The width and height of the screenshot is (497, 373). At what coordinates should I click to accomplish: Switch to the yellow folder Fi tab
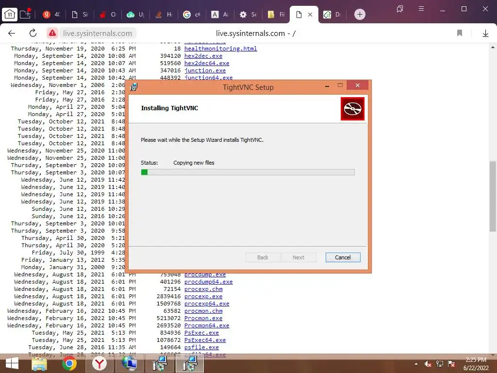coord(276,14)
